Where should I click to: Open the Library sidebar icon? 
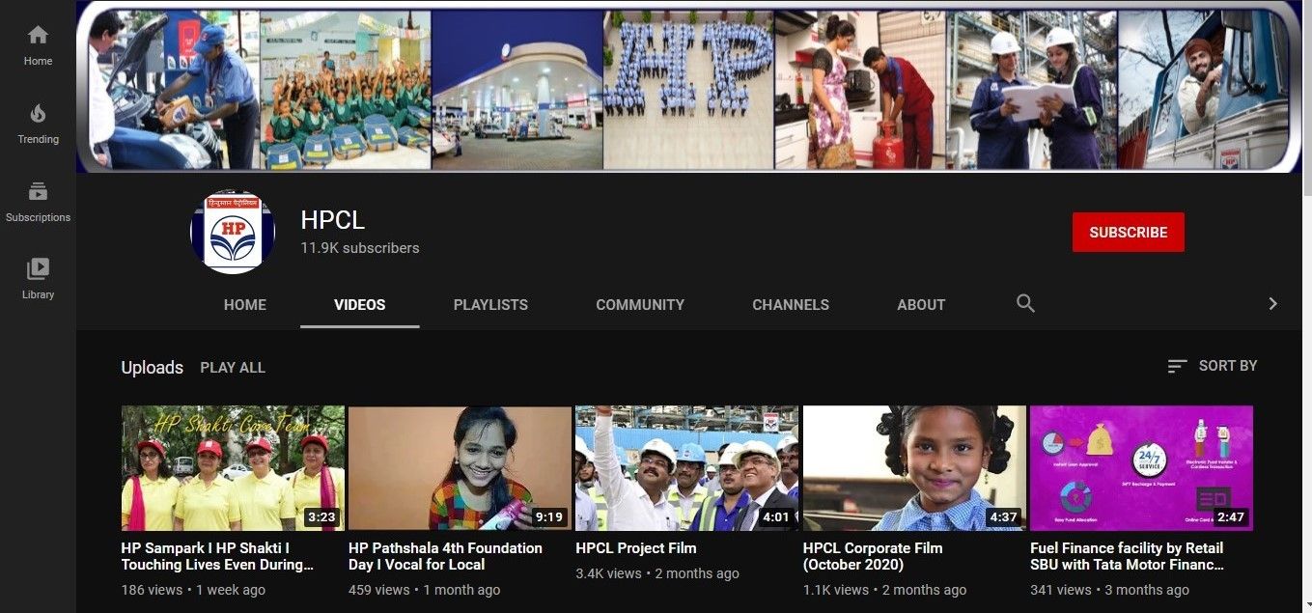(x=38, y=268)
